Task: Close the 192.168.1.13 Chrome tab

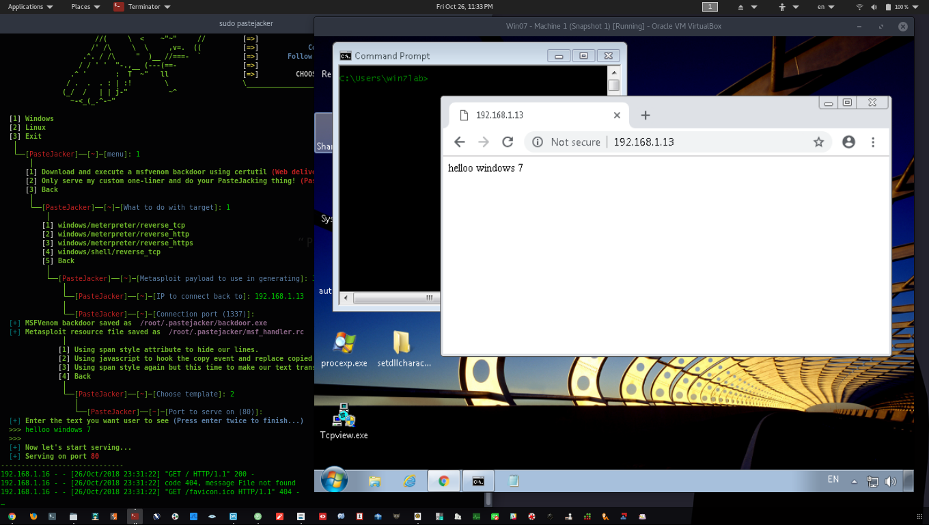Action: 617,116
